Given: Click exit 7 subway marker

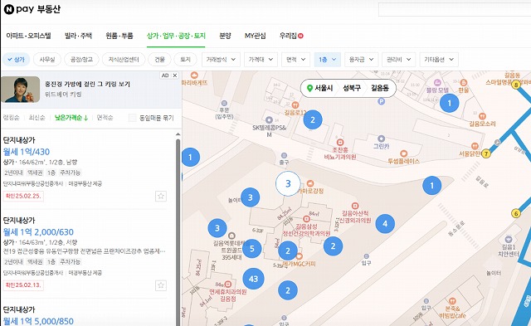Looking at the screenshot, I should [x=486, y=153].
